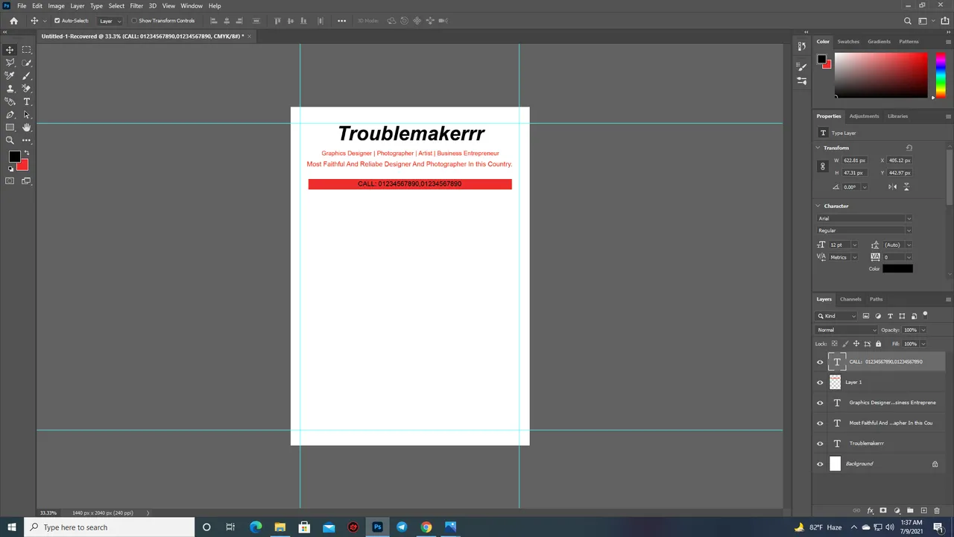Viewport: 954px width, 537px height.
Task: Open the Opacity 100% dropdown arrow
Action: pyautogui.click(x=923, y=330)
